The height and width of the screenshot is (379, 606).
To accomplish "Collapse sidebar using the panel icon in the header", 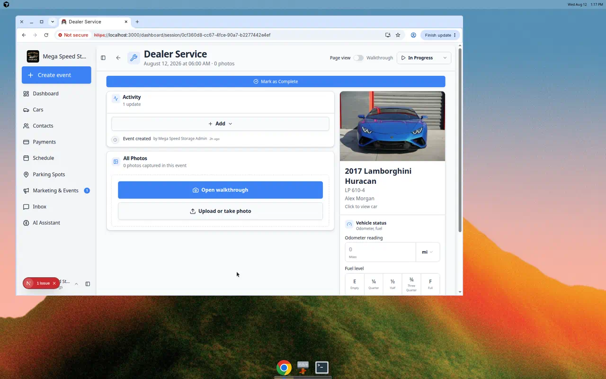I will [x=103, y=58].
